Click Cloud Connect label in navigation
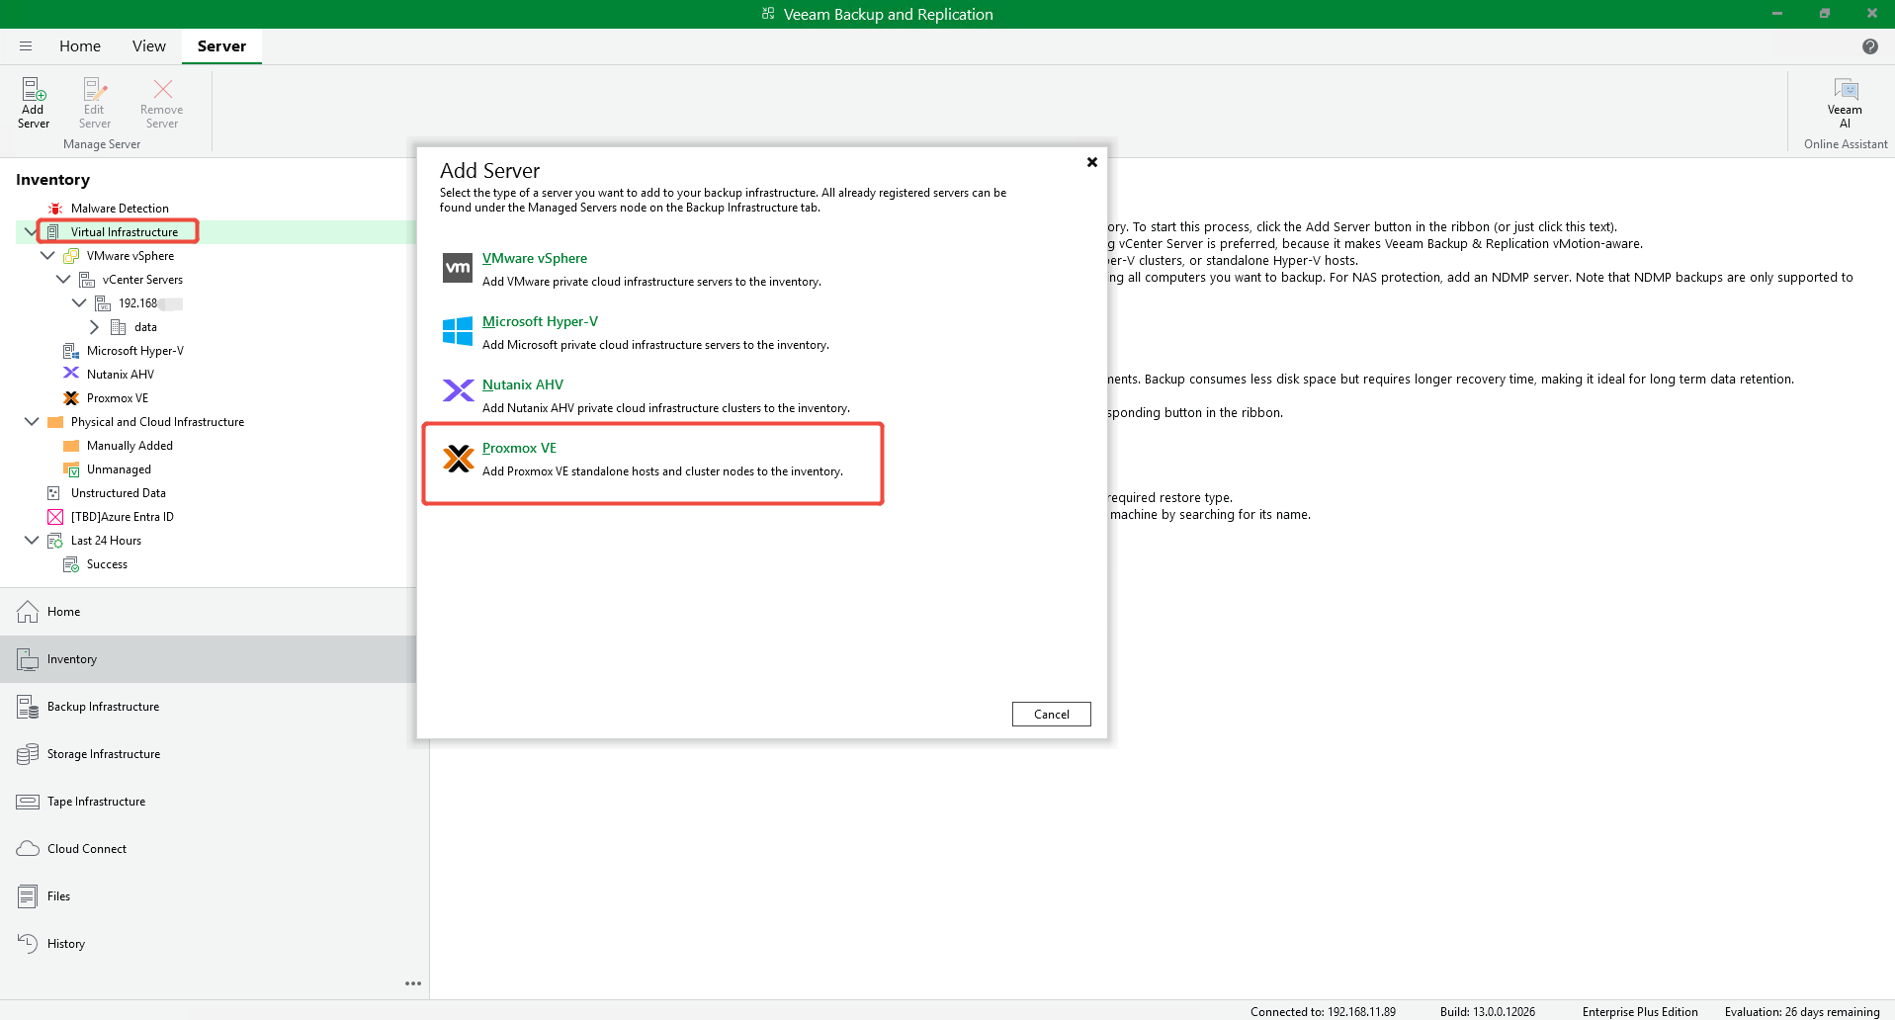Screen dimensions: 1895x1020 point(87,849)
